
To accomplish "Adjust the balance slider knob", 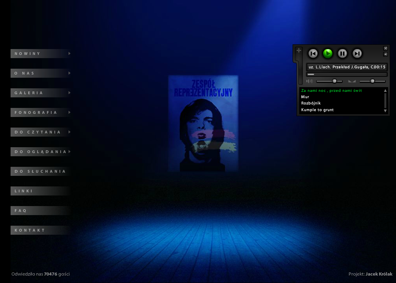I will [372, 81].
